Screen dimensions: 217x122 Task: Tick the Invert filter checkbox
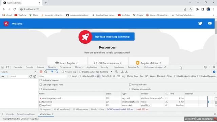coord(70,76)
